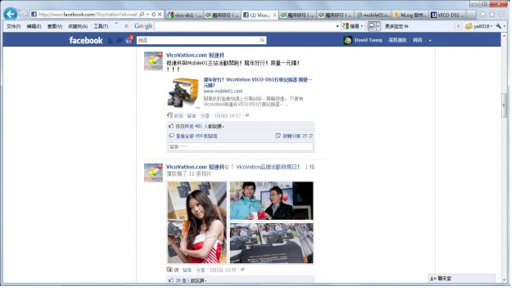Open the 編輯(E) Edit menu
The image size is (524, 304).
point(34,26)
